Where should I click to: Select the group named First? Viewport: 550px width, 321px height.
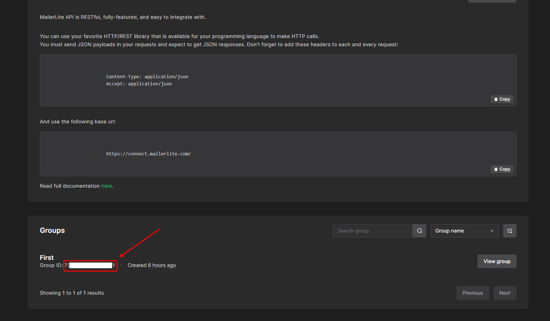pyautogui.click(x=47, y=258)
